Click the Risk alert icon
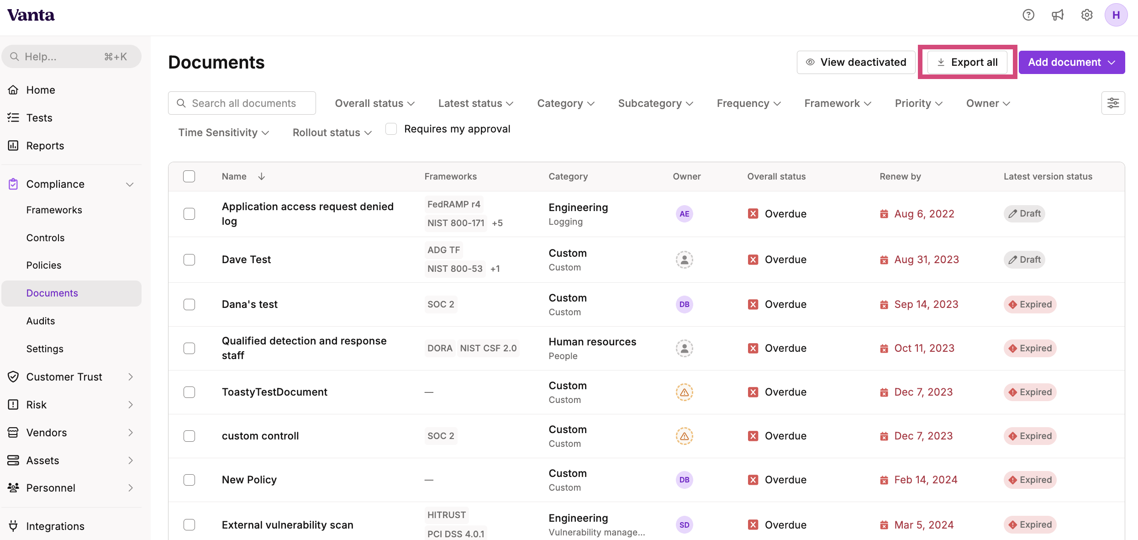The width and height of the screenshot is (1138, 540). [13, 405]
